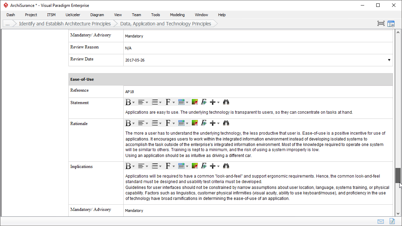
Task: Click Bold icon in Implications toolbar
Action: [128, 166]
